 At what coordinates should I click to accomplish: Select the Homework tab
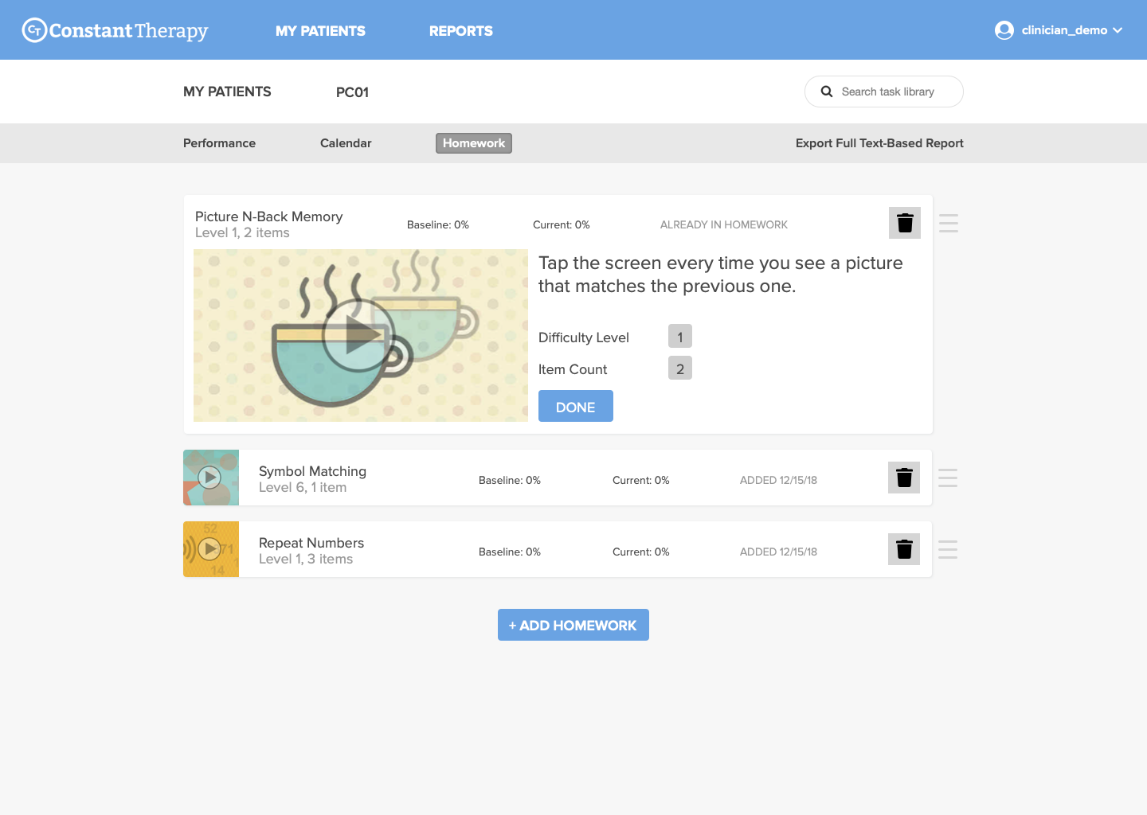pyautogui.click(x=474, y=143)
